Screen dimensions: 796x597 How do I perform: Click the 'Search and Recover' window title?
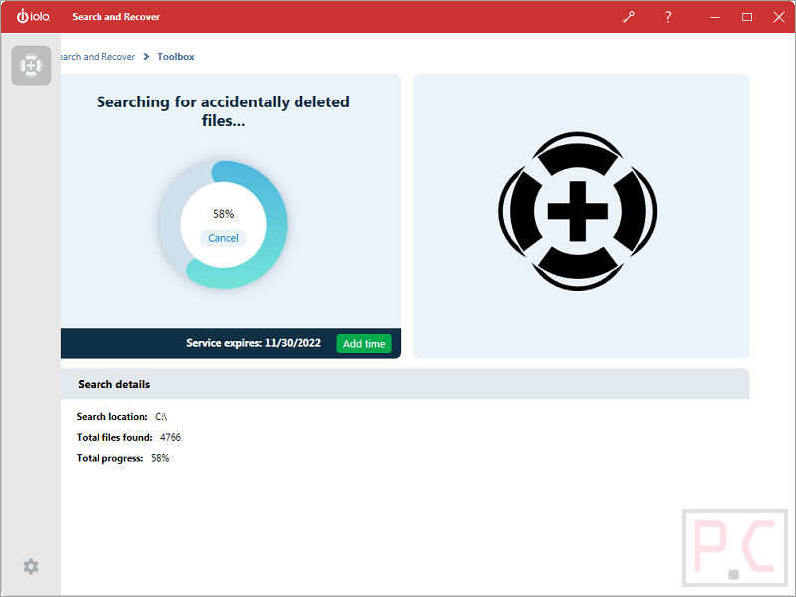coord(115,17)
